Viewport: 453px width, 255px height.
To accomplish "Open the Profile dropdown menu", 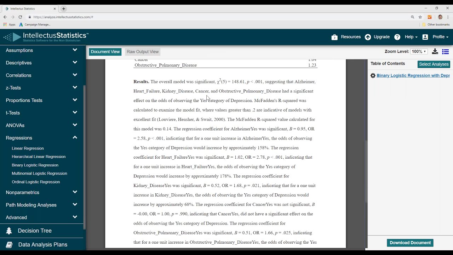I will [440, 37].
